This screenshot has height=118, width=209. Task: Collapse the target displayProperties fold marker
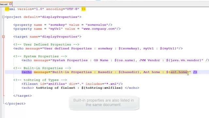click(3, 36)
